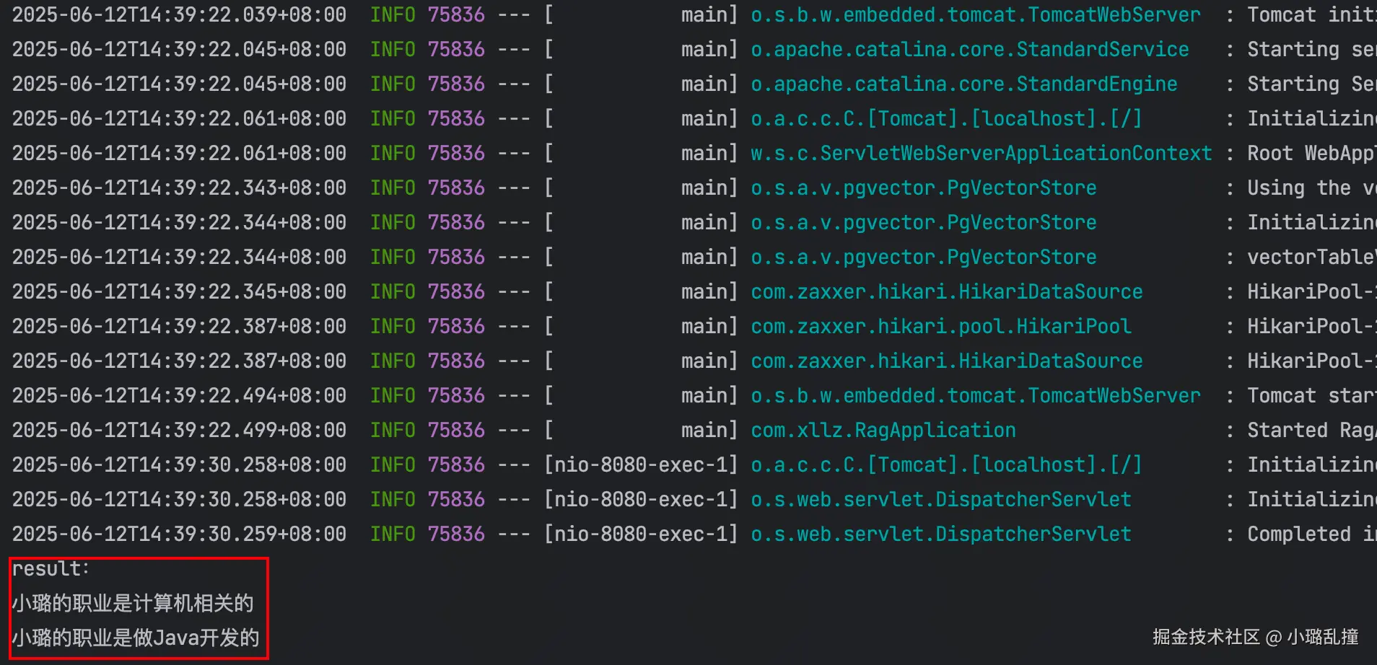The width and height of the screenshot is (1377, 665).
Task: Click 'main]' thread name on StandardService line
Action: pyautogui.click(x=709, y=49)
